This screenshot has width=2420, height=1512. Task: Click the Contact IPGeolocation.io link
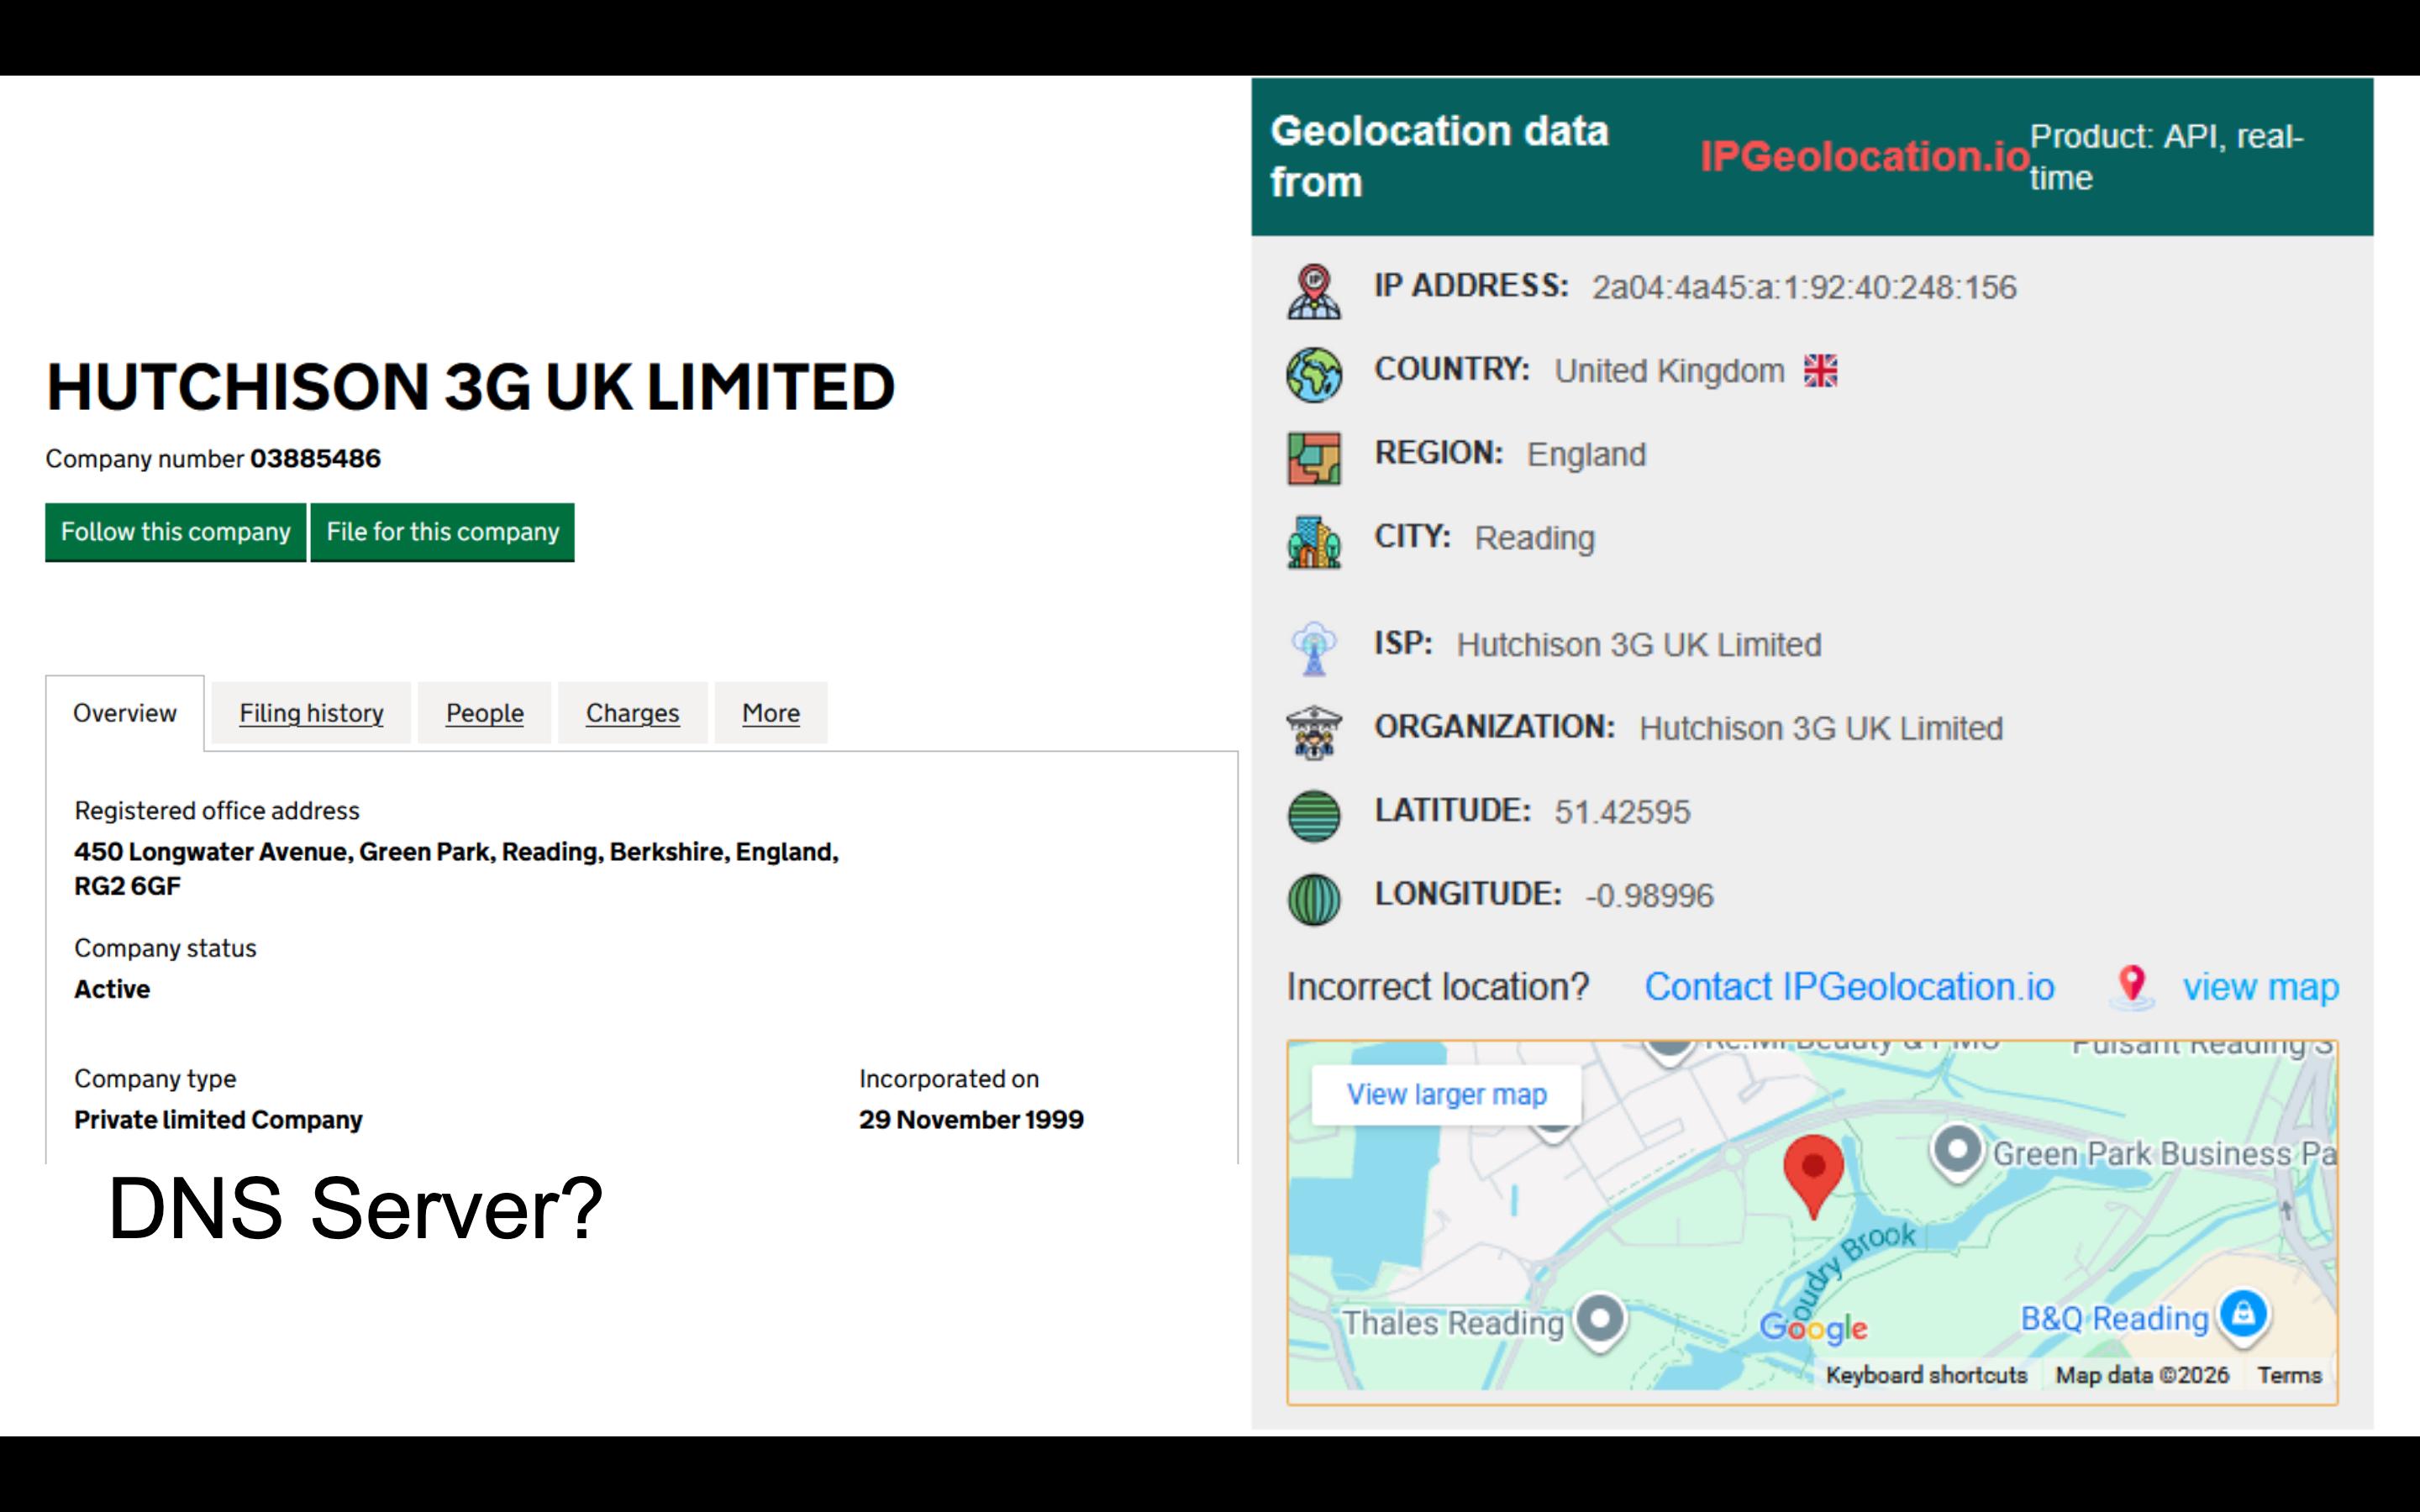click(x=1849, y=987)
